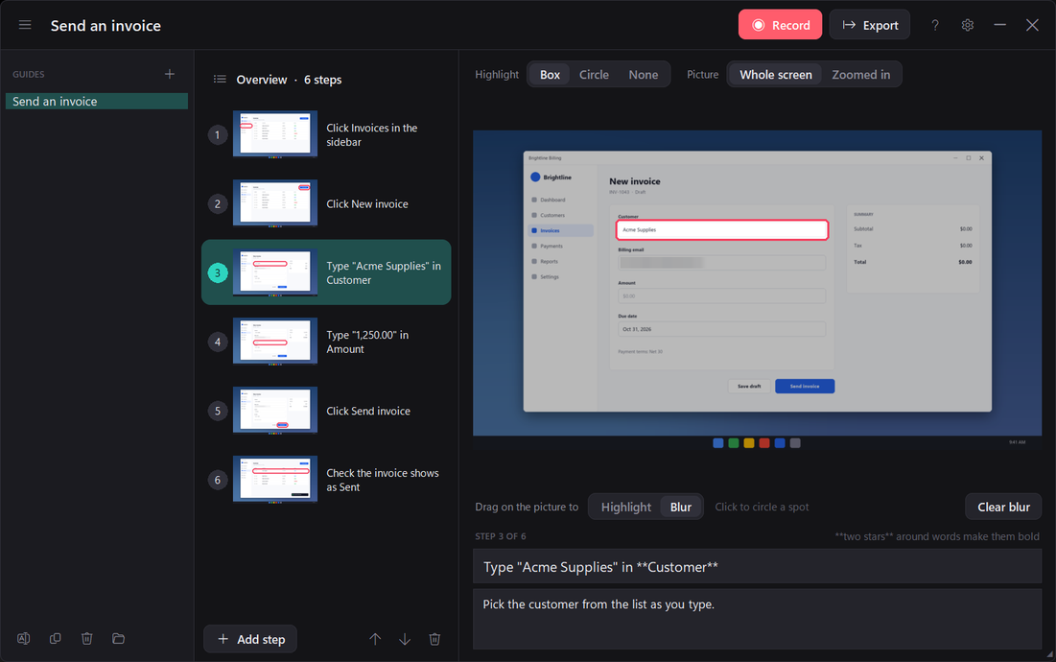Click the rename guide icon
The image size is (1056, 662).
click(x=24, y=638)
